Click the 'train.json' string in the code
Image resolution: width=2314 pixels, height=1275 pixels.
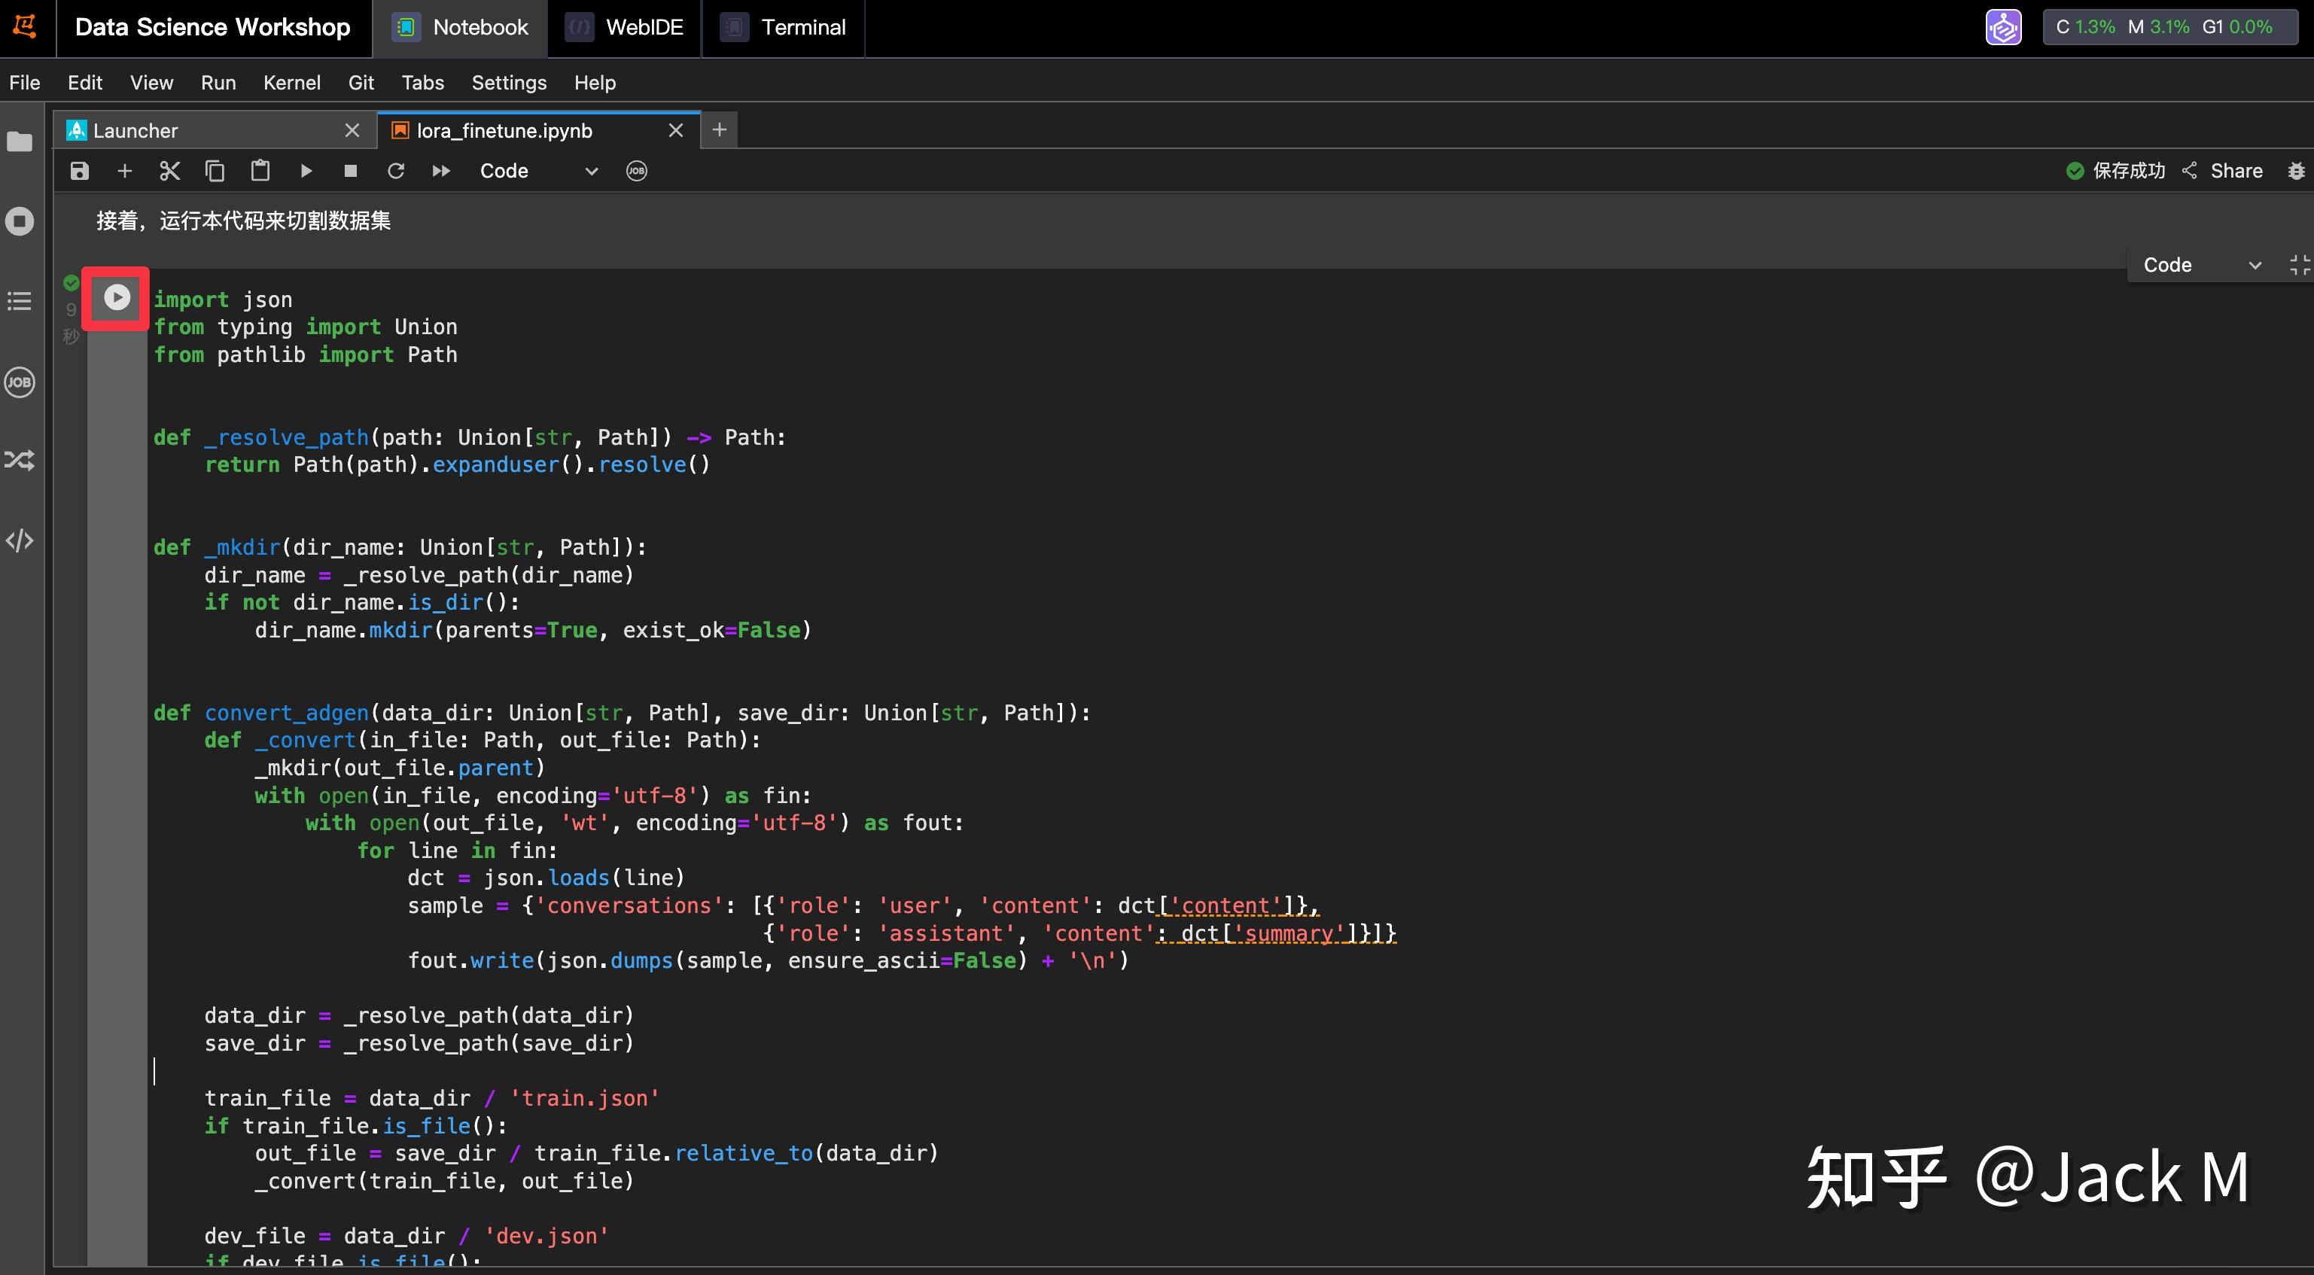click(x=585, y=1098)
